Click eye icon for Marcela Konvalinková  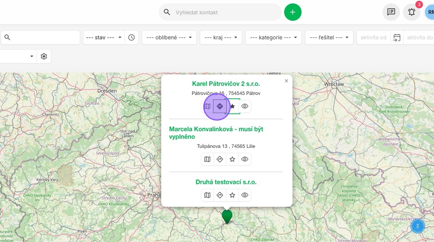pyautogui.click(x=245, y=159)
